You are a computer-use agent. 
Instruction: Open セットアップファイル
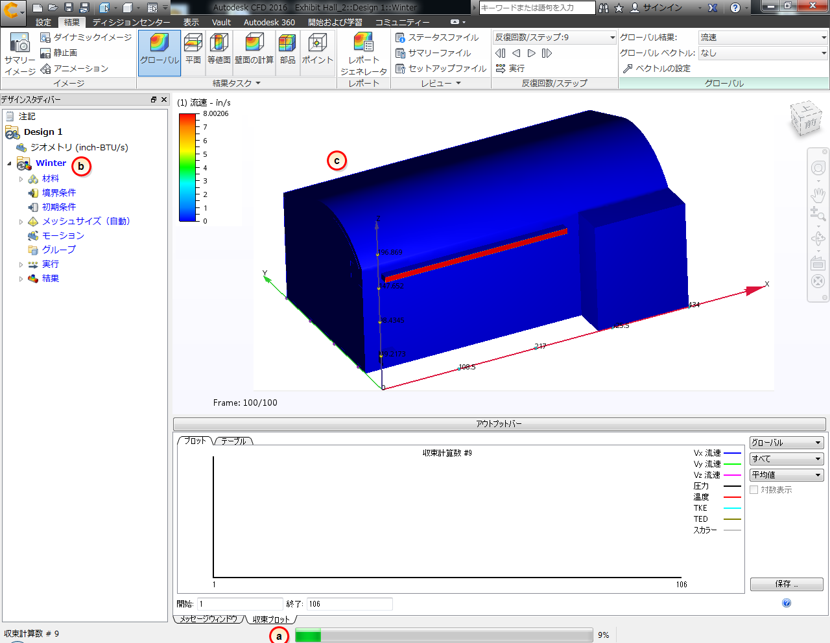pos(441,69)
